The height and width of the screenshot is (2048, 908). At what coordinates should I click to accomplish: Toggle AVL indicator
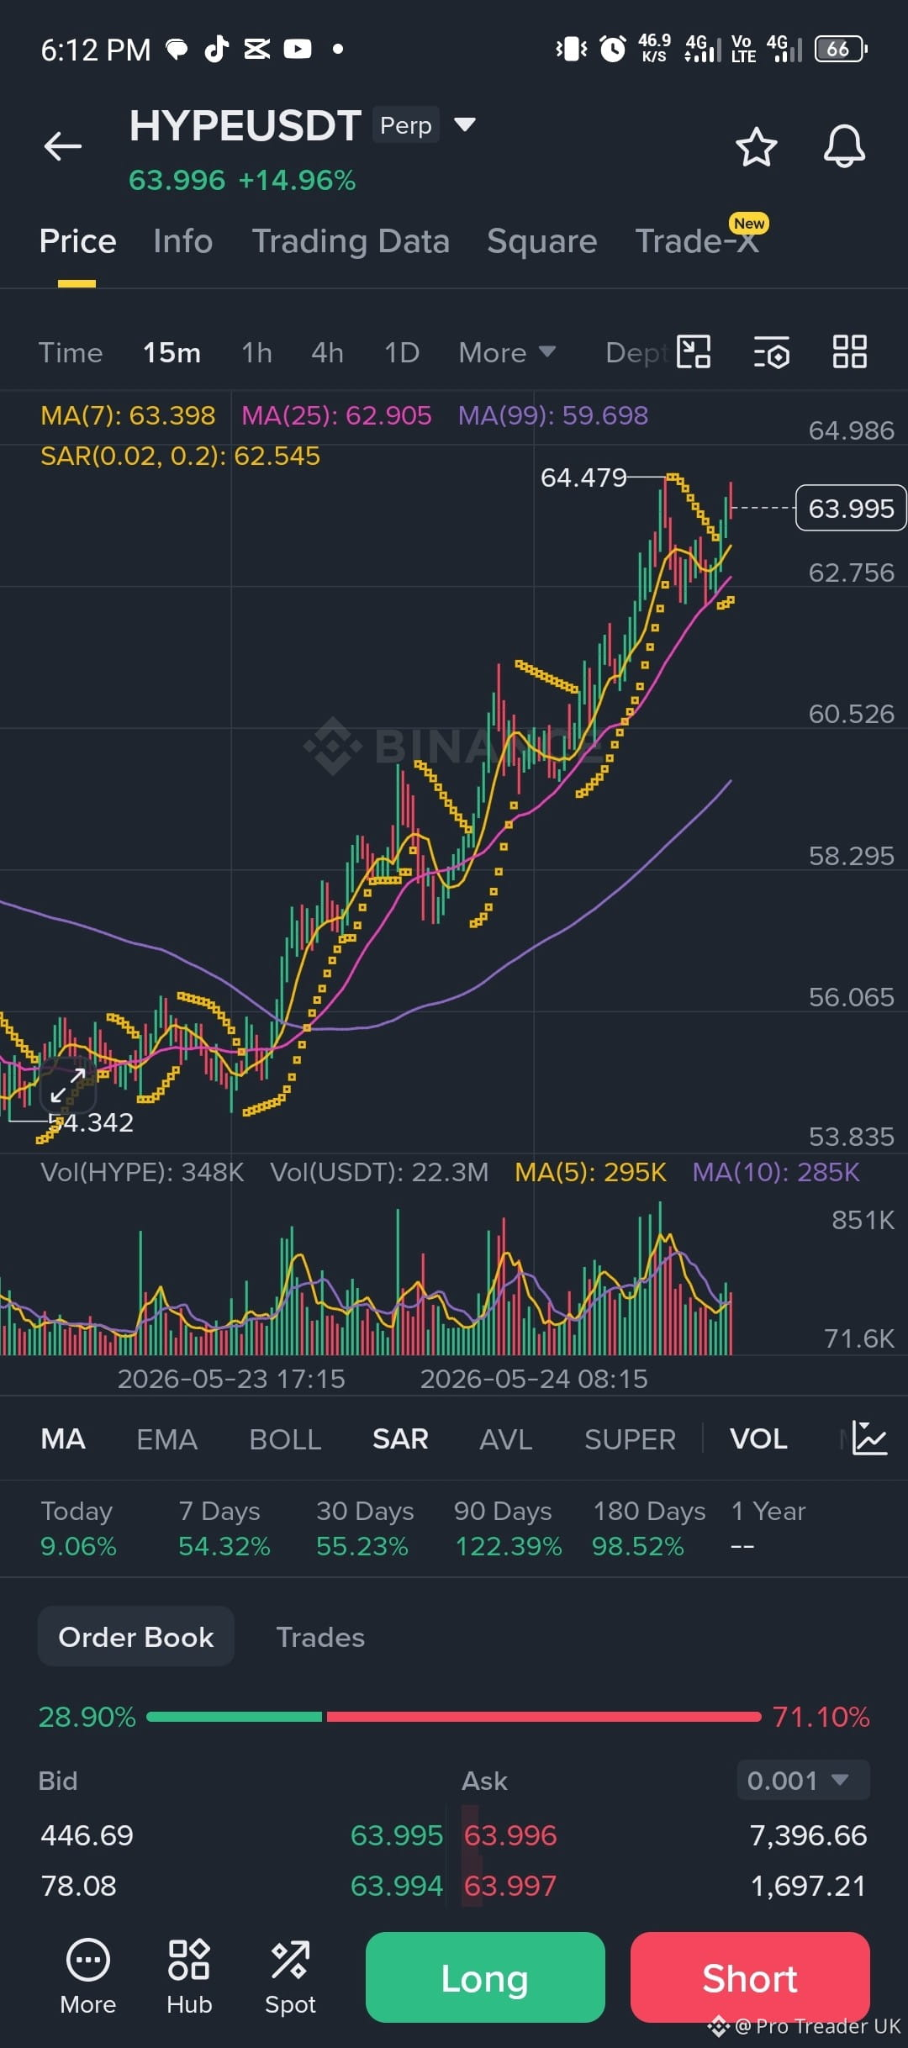click(505, 1438)
